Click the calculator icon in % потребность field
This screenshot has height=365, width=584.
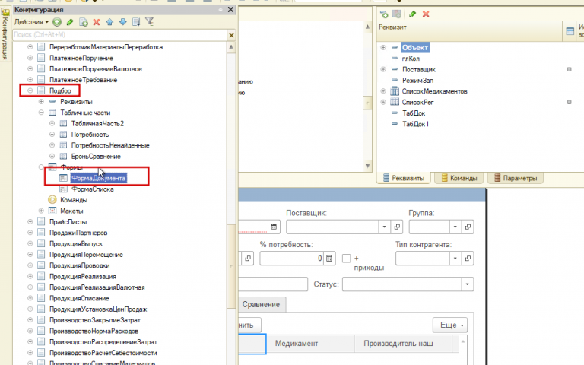pyautogui.click(x=329, y=258)
